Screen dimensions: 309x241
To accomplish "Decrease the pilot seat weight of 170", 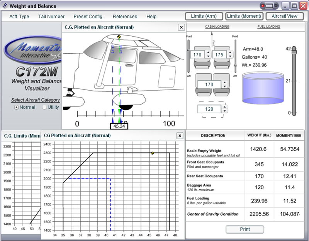I will [x=208, y=56].
